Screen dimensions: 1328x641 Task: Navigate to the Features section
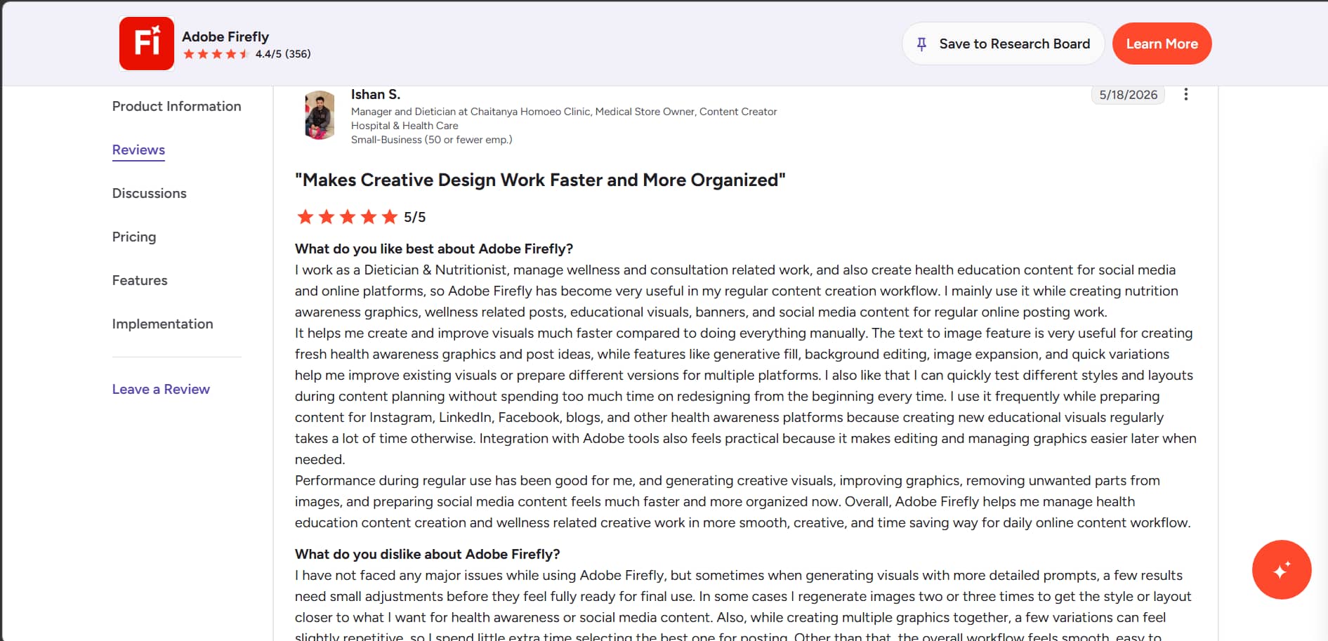click(x=140, y=280)
